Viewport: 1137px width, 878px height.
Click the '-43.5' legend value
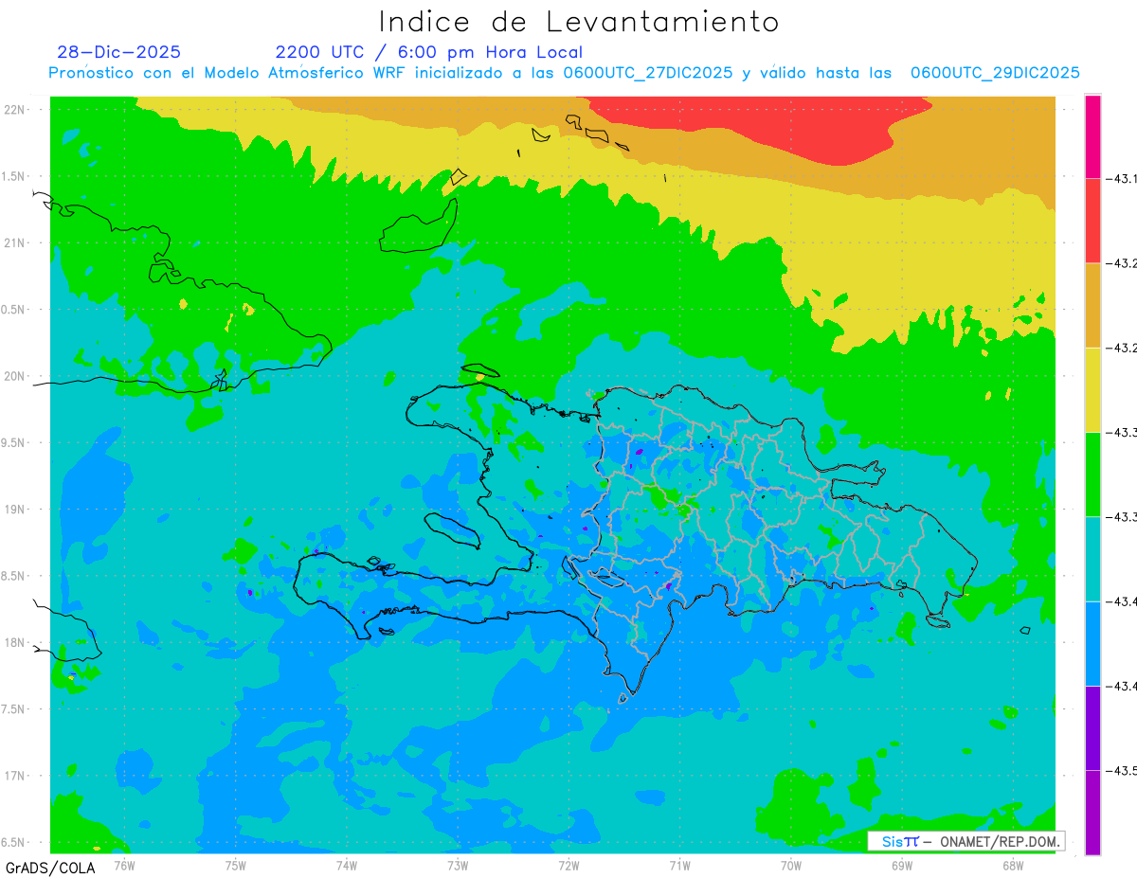click(x=1122, y=771)
